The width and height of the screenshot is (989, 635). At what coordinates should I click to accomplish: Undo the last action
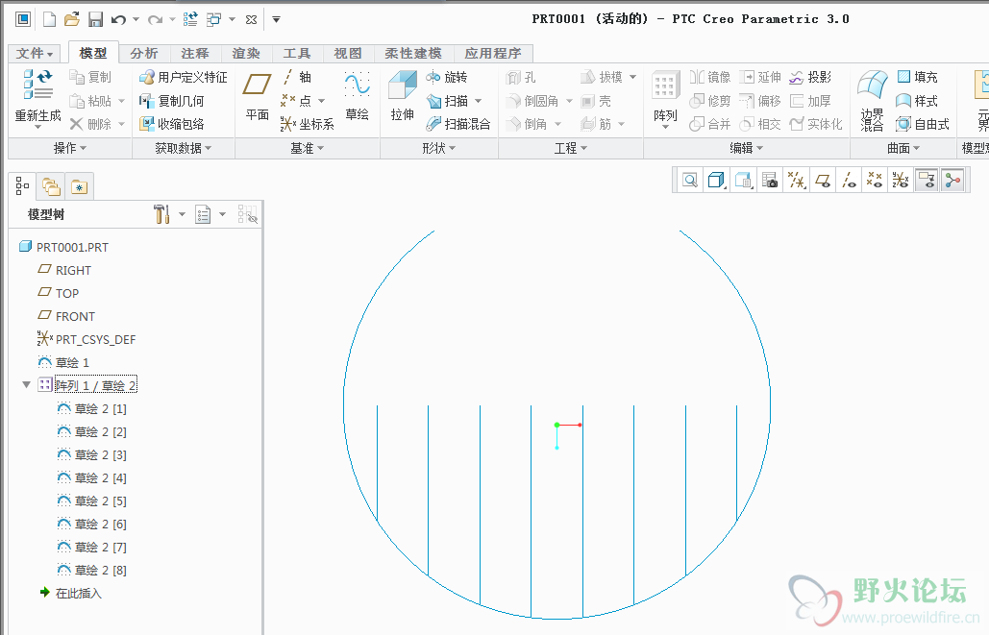click(118, 19)
